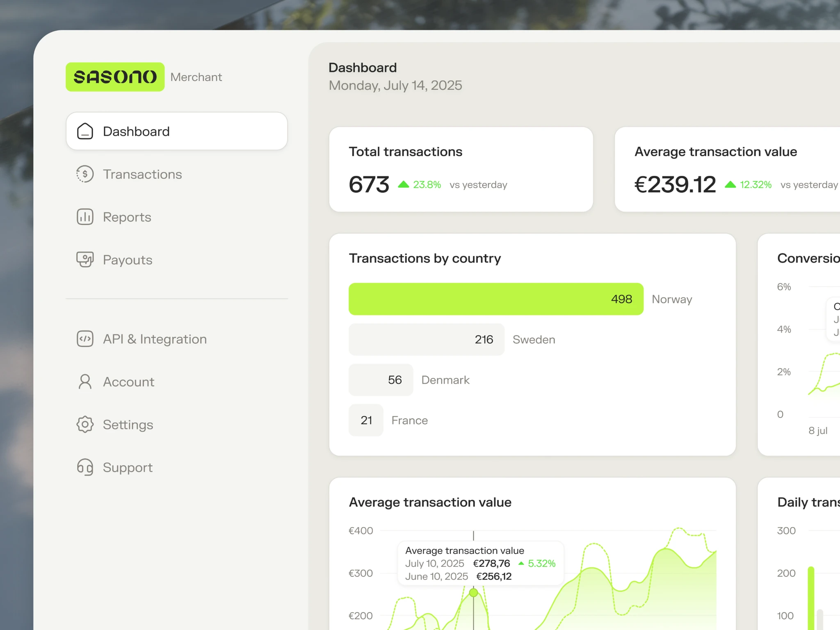
Task: Click the €200 axis label
Action: (361, 616)
